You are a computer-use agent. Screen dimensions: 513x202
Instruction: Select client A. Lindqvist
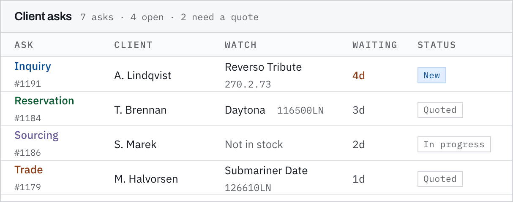(143, 76)
